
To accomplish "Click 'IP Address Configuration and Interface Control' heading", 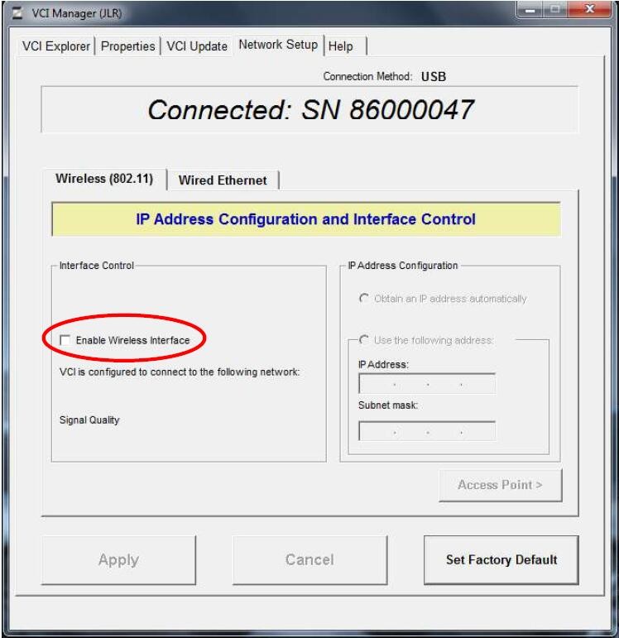I will pyautogui.click(x=305, y=219).
